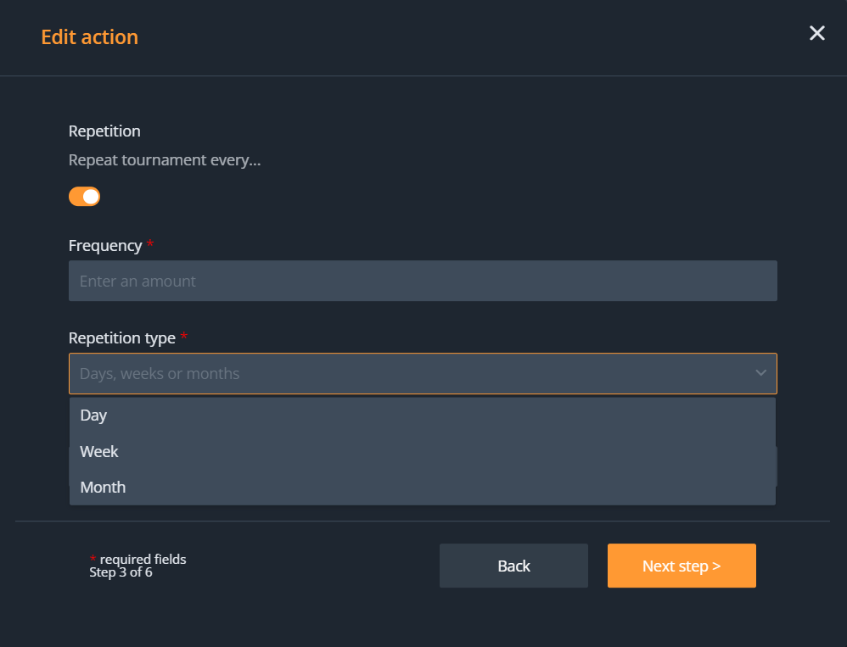
Task: Click the Edit action dialog title
Action: [x=89, y=37]
